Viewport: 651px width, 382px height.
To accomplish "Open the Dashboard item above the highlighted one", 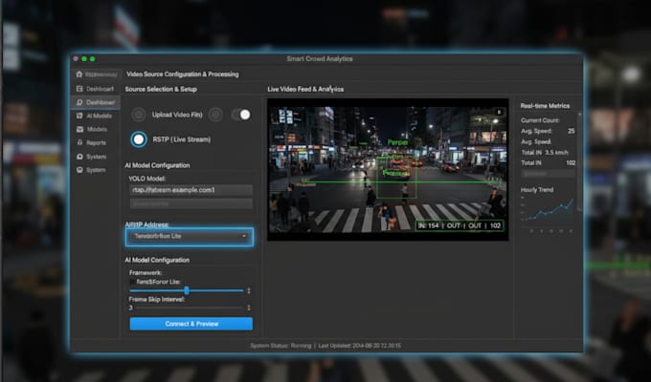I will click(95, 89).
